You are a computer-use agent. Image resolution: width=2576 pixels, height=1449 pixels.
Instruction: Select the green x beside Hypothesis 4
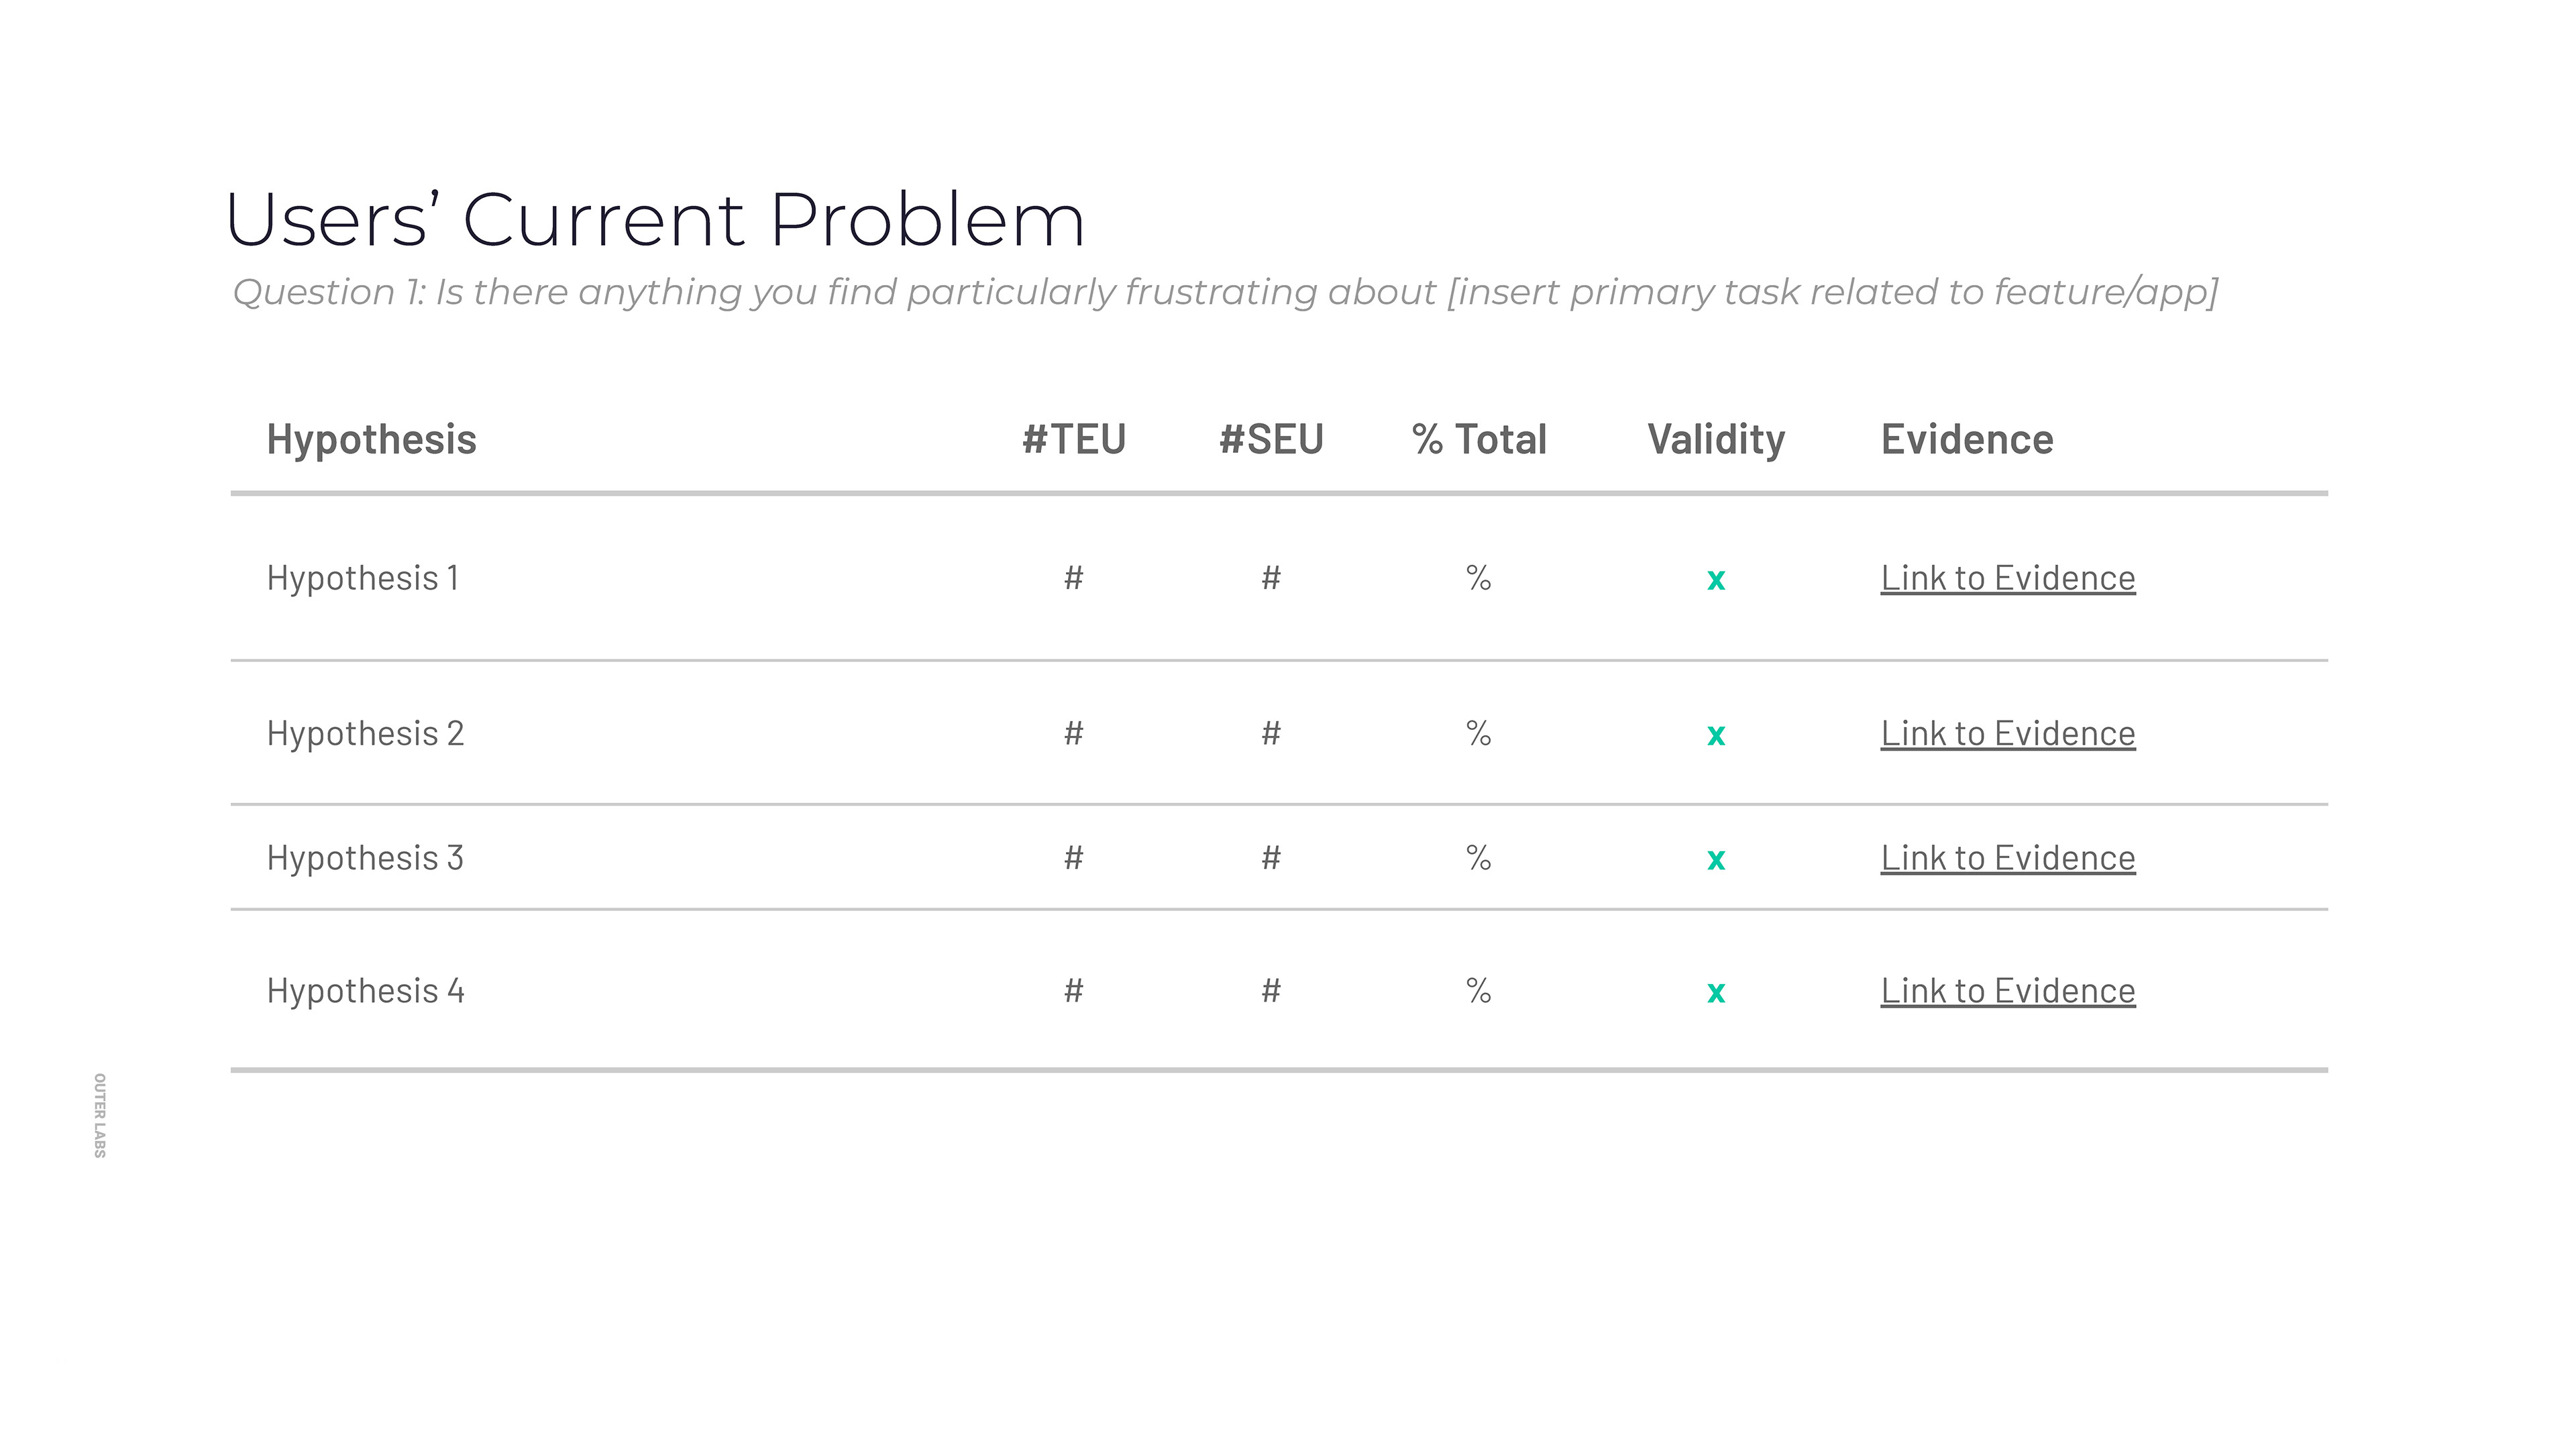1716,992
